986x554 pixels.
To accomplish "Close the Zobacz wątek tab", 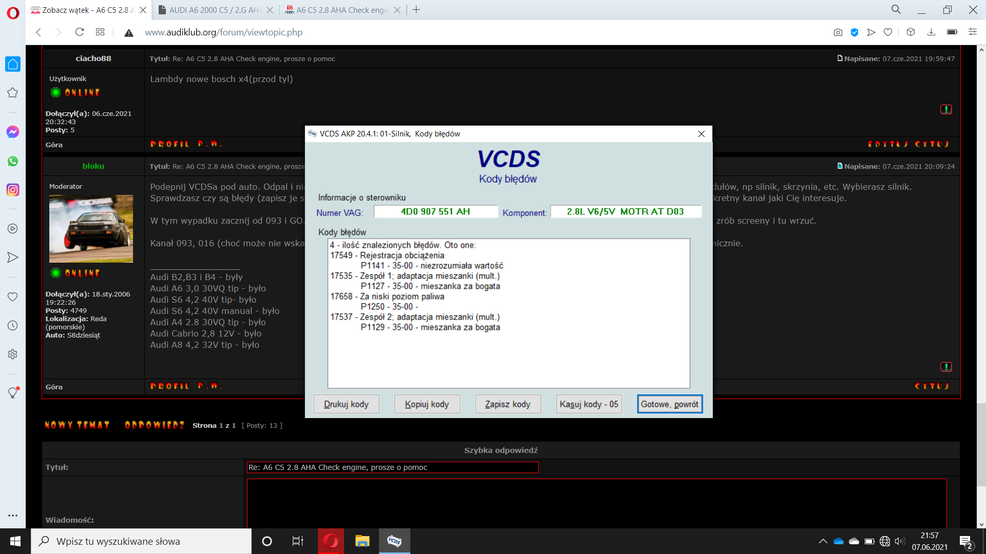I will [x=143, y=10].
